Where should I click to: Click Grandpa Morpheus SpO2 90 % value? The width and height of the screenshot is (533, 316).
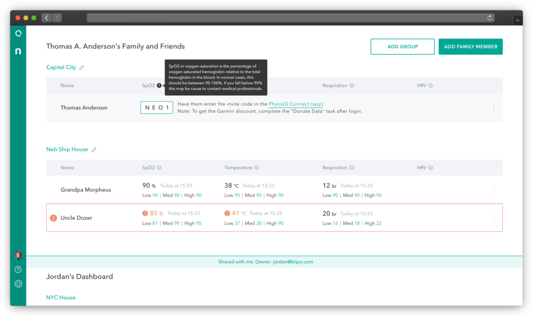149,185
